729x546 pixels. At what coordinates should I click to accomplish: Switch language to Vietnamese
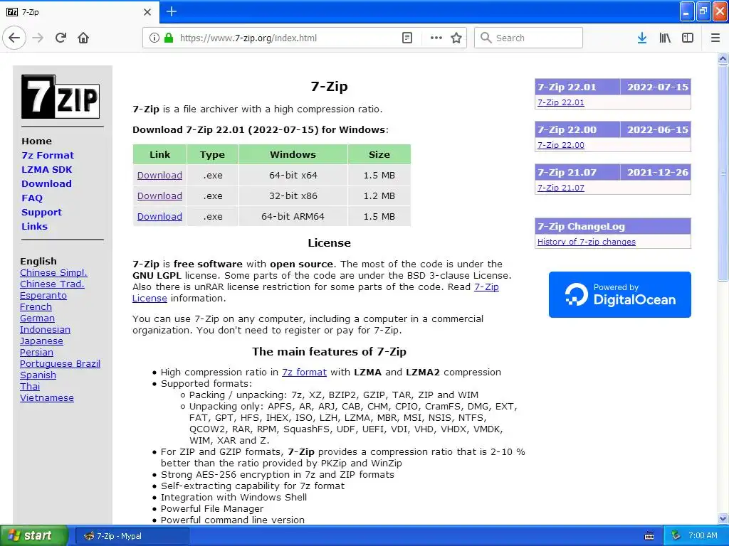coord(46,397)
